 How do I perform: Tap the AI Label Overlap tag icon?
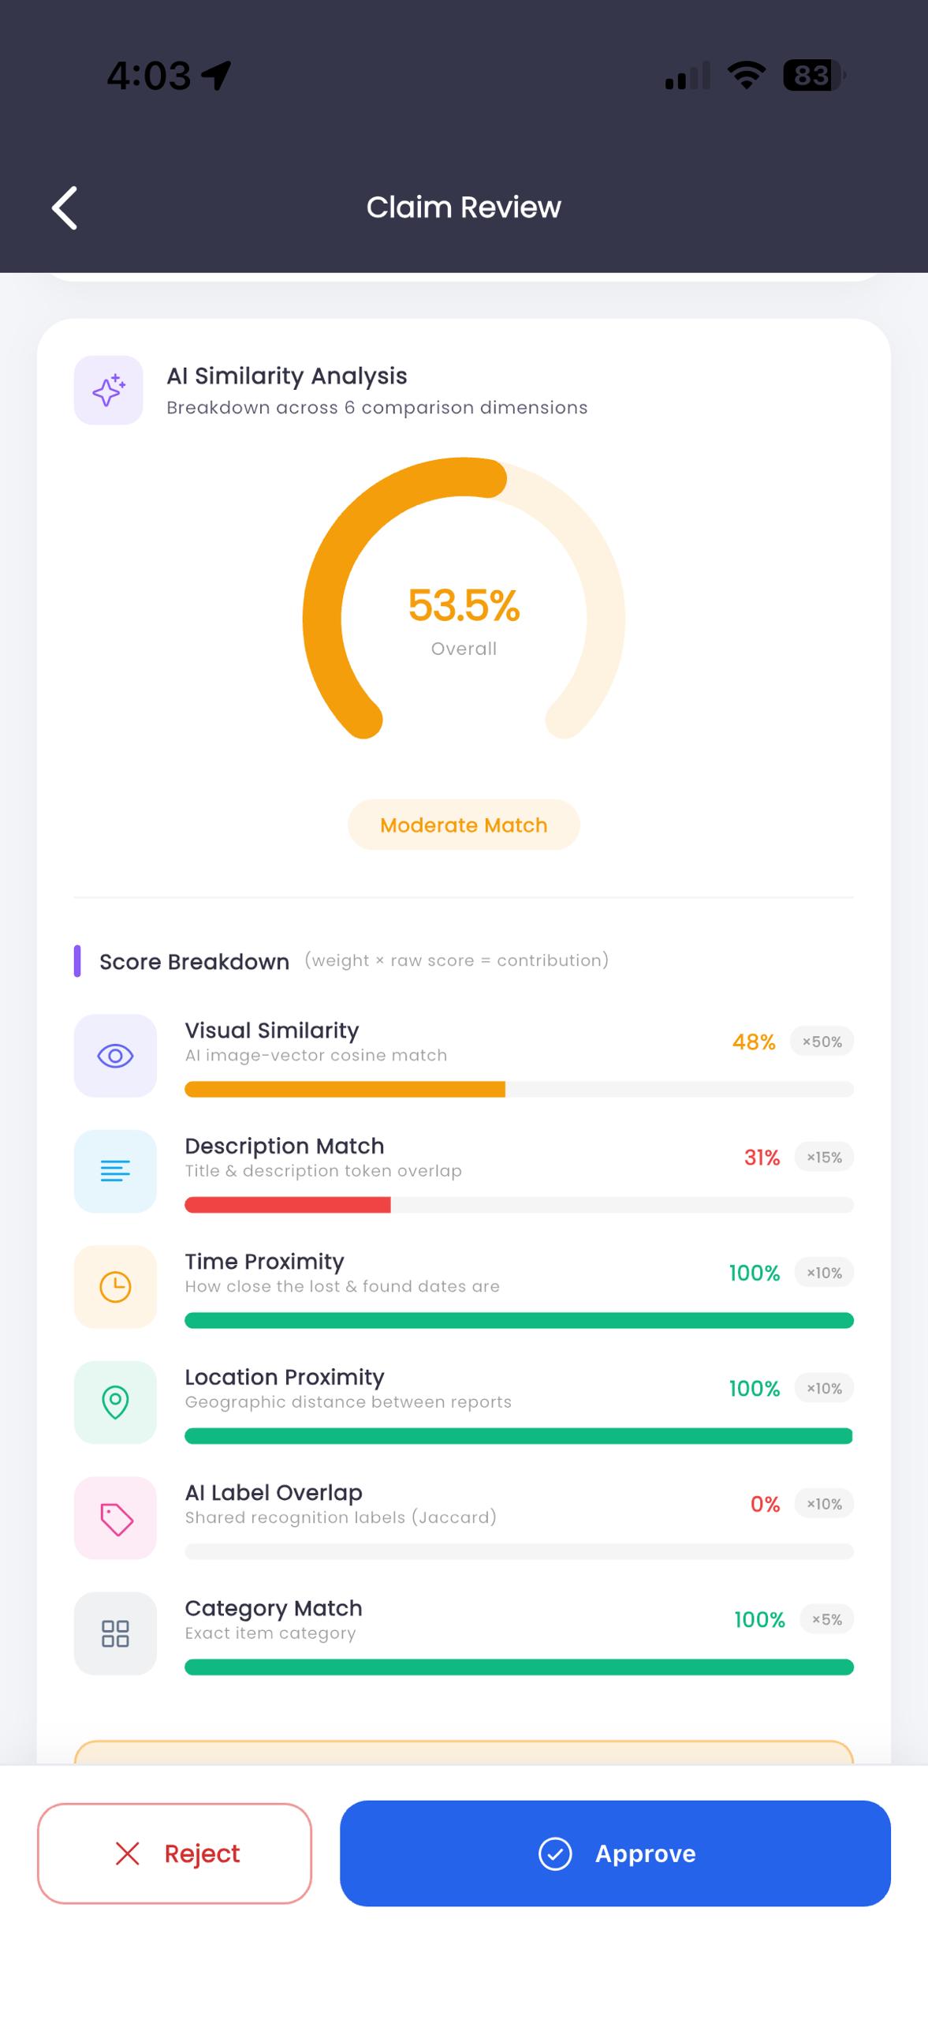click(115, 1517)
